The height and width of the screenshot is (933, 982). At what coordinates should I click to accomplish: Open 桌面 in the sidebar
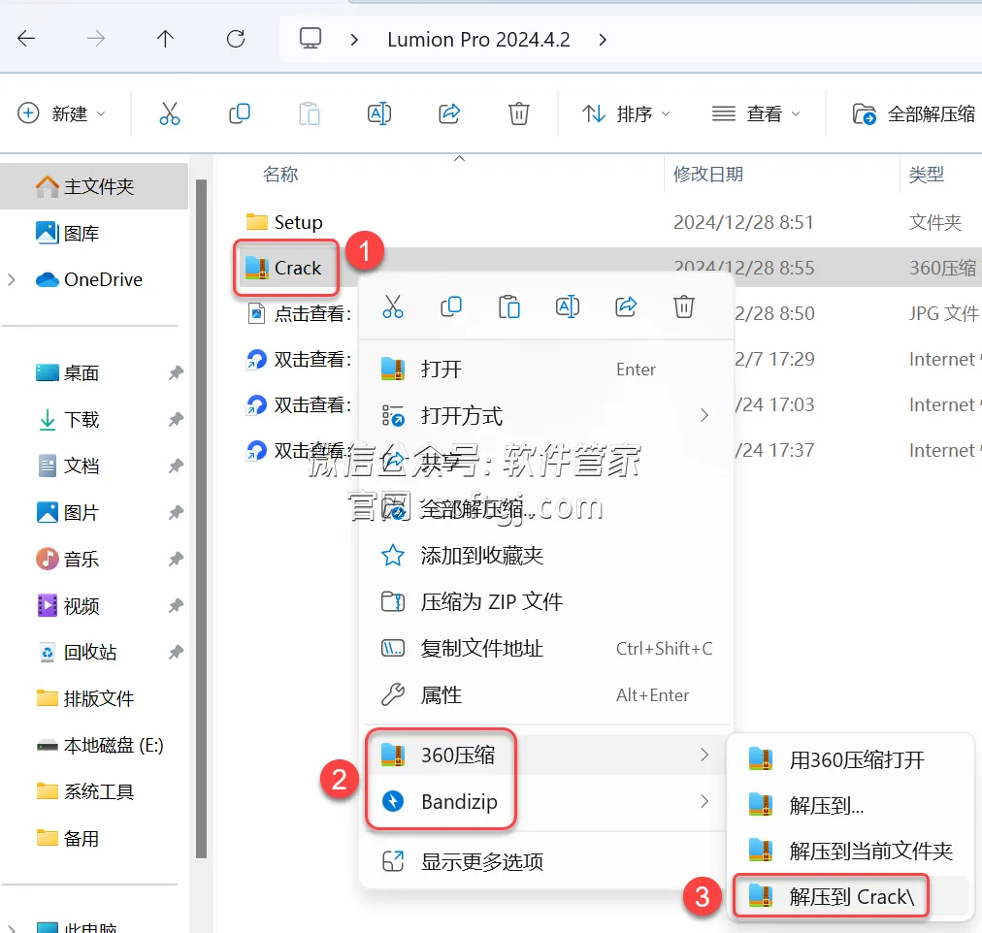point(68,373)
